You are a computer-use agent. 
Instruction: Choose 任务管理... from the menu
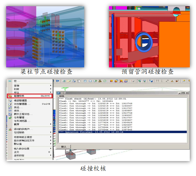30,118
